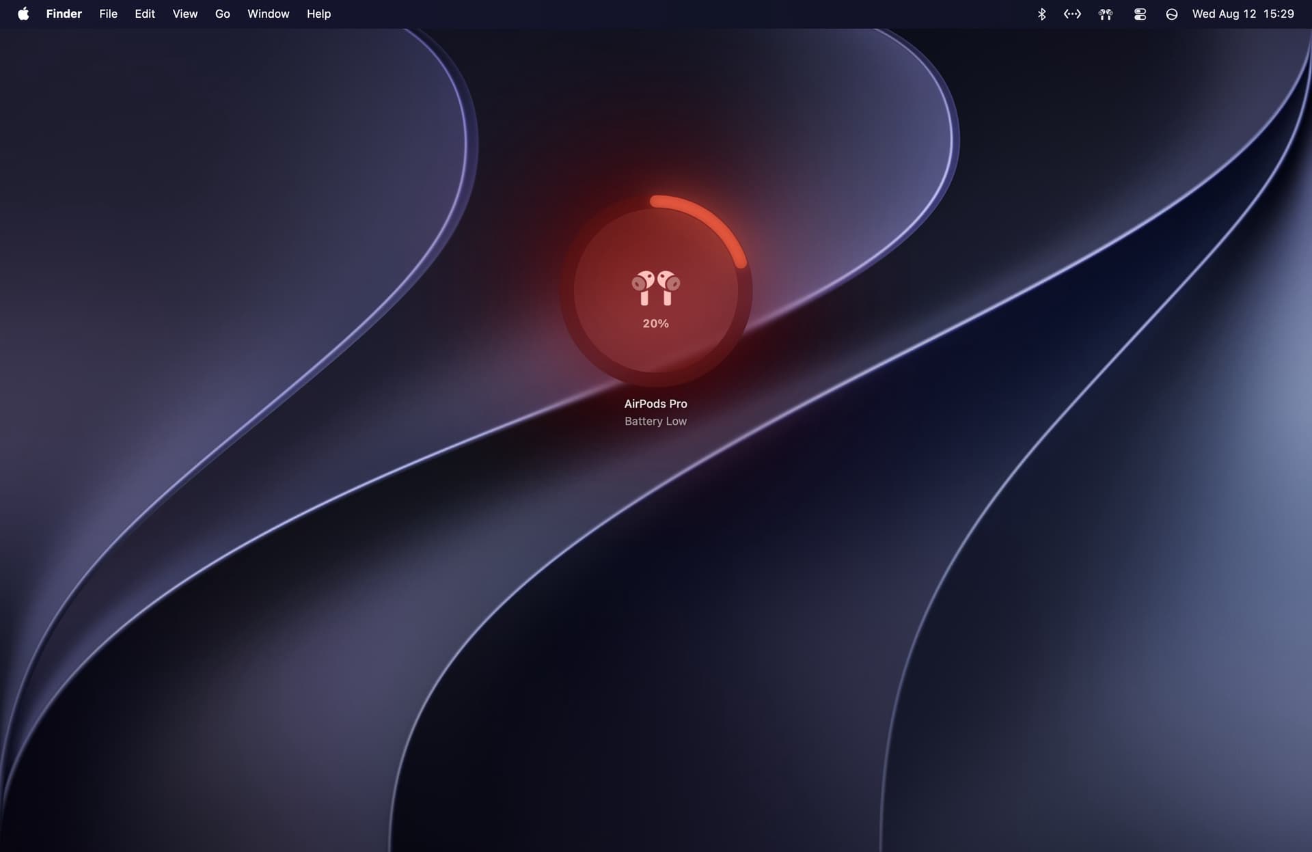
Task: Click the 20% battery percentage
Action: 655,323
